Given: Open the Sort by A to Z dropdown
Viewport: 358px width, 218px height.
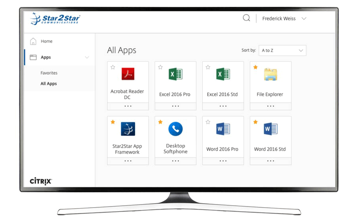Looking at the screenshot, I should tap(282, 50).
